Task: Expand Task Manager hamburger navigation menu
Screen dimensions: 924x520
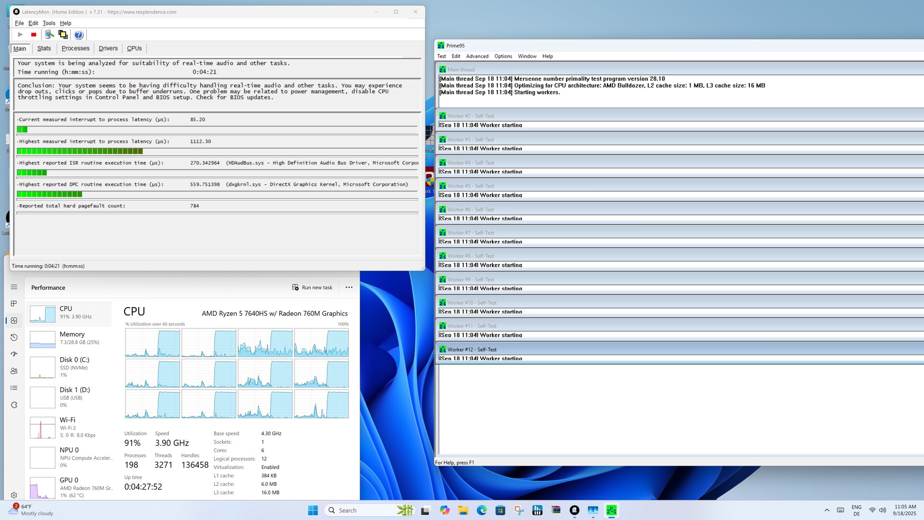Action: pos(14,287)
